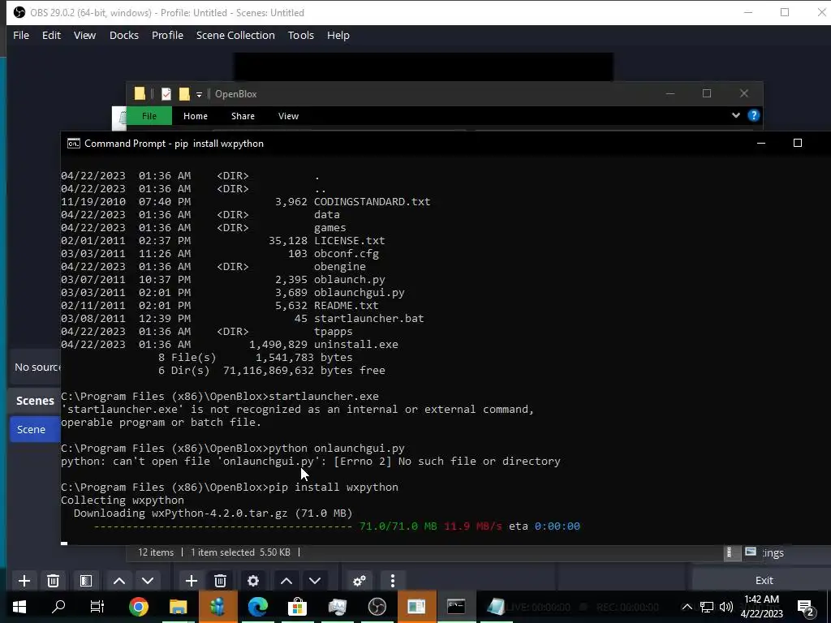Image resolution: width=831 pixels, height=623 pixels.
Task: Click 'oblaunchgui.py' in directory listing
Action: point(360,292)
